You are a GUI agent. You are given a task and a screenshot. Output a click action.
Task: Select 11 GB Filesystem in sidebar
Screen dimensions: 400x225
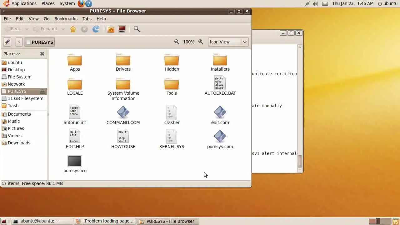tap(24, 98)
